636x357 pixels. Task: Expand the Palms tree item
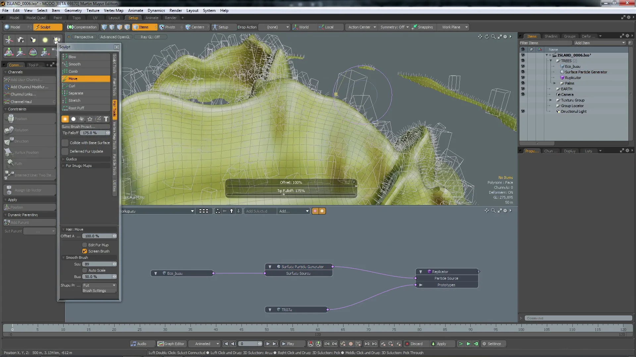555,83
